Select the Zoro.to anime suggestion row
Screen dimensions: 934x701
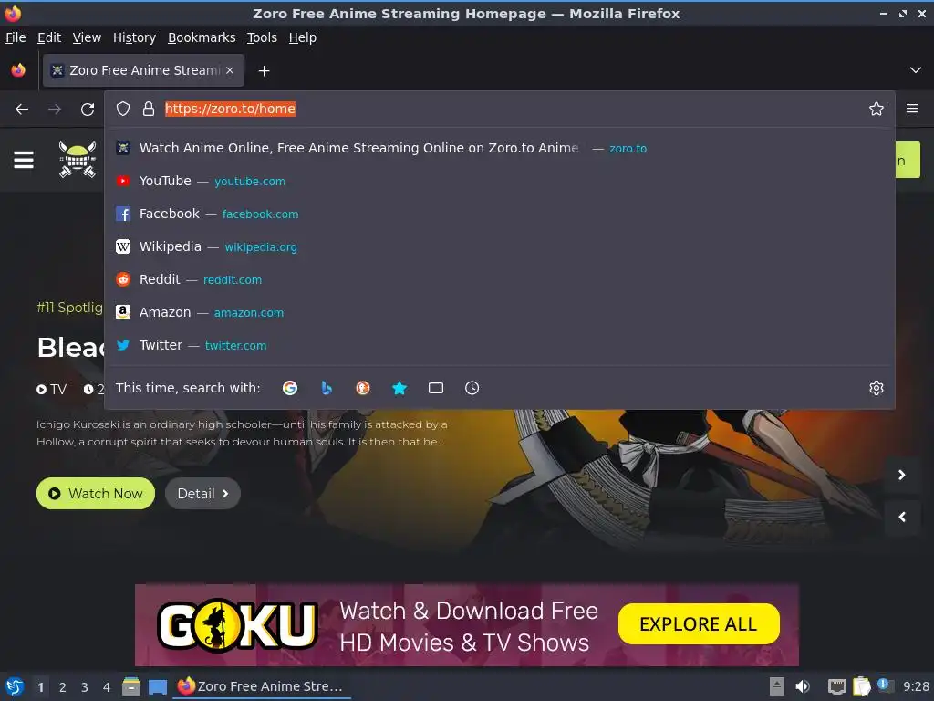pos(499,148)
